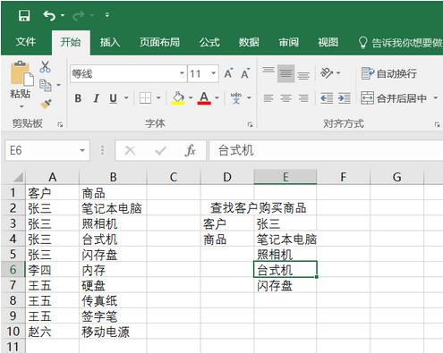
Task: Cancel entry with the X button
Action: click(130, 150)
